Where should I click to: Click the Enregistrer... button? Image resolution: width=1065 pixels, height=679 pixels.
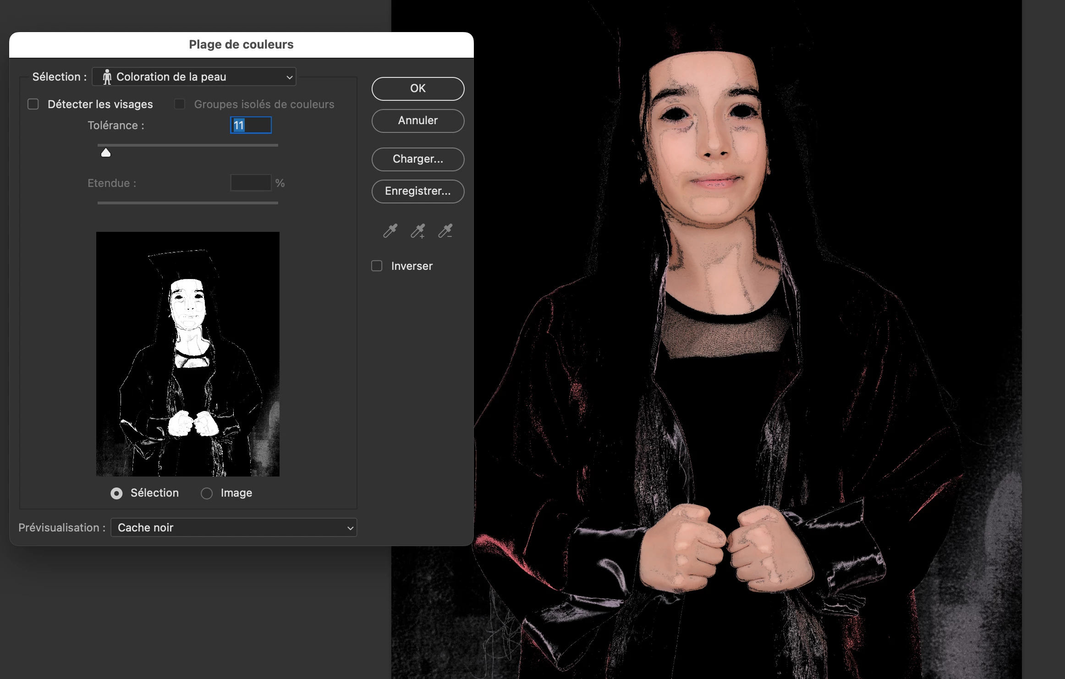(x=417, y=191)
